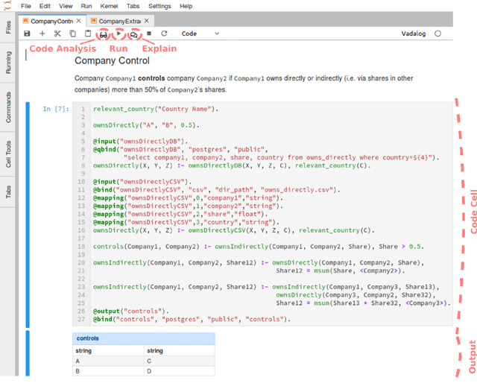Restart the kernel with the refresh icon

(x=164, y=34)
